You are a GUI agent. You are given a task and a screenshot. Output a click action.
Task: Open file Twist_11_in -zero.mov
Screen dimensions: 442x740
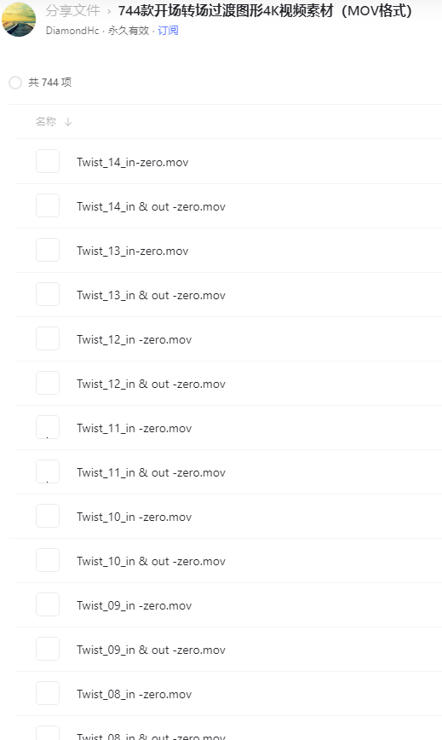click(x=135, y=429)
